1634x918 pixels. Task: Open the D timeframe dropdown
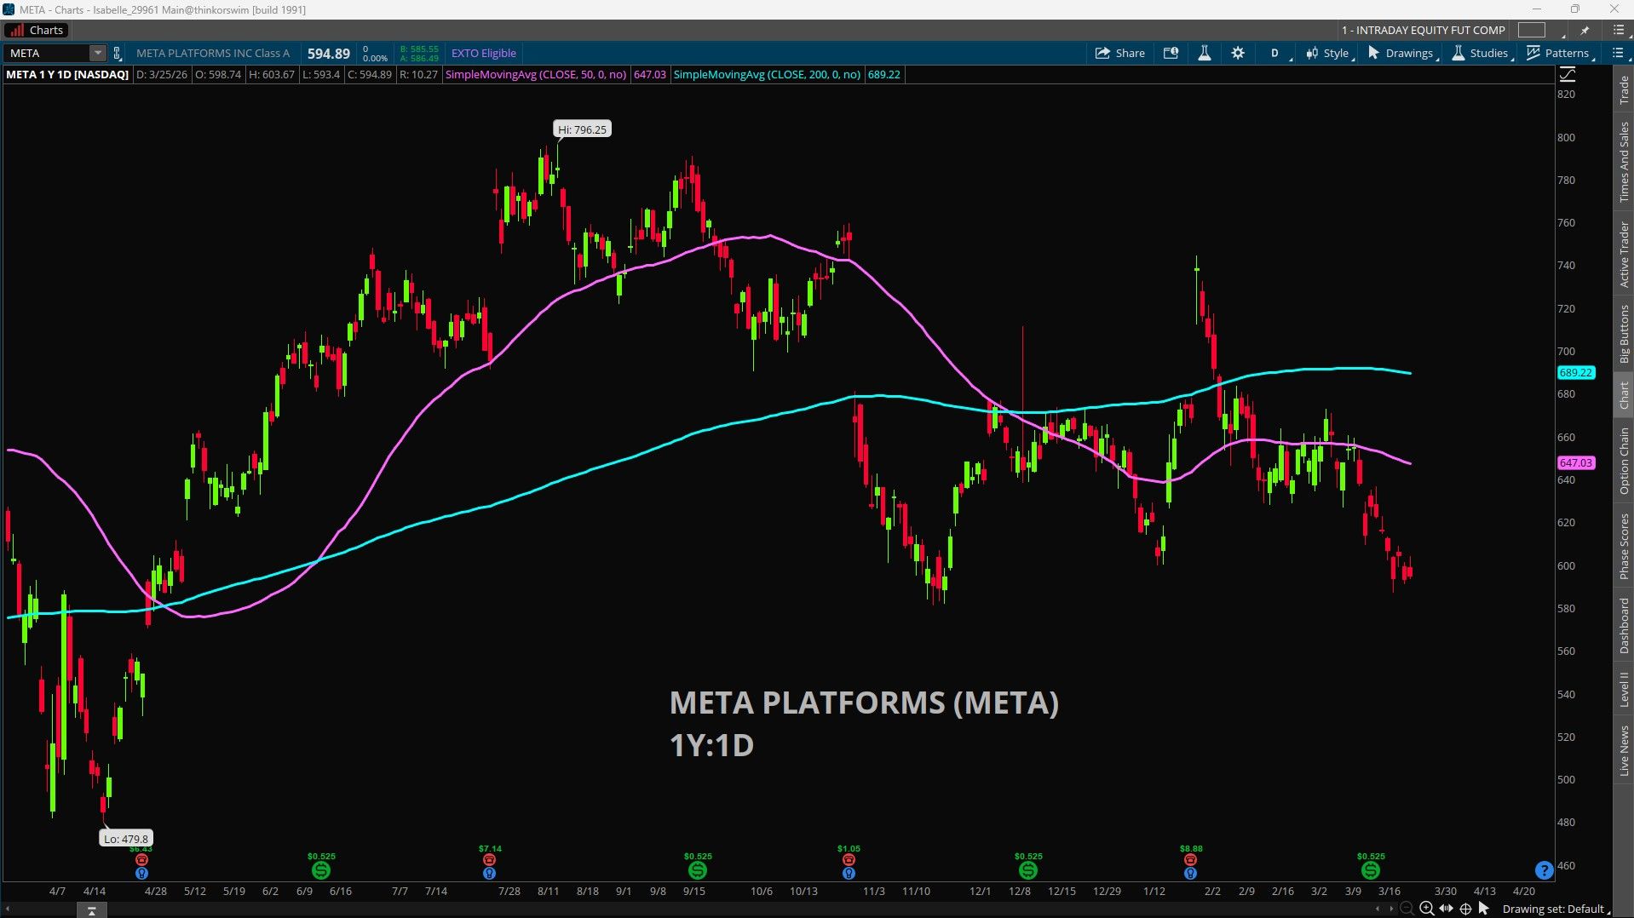[1277, 53]
